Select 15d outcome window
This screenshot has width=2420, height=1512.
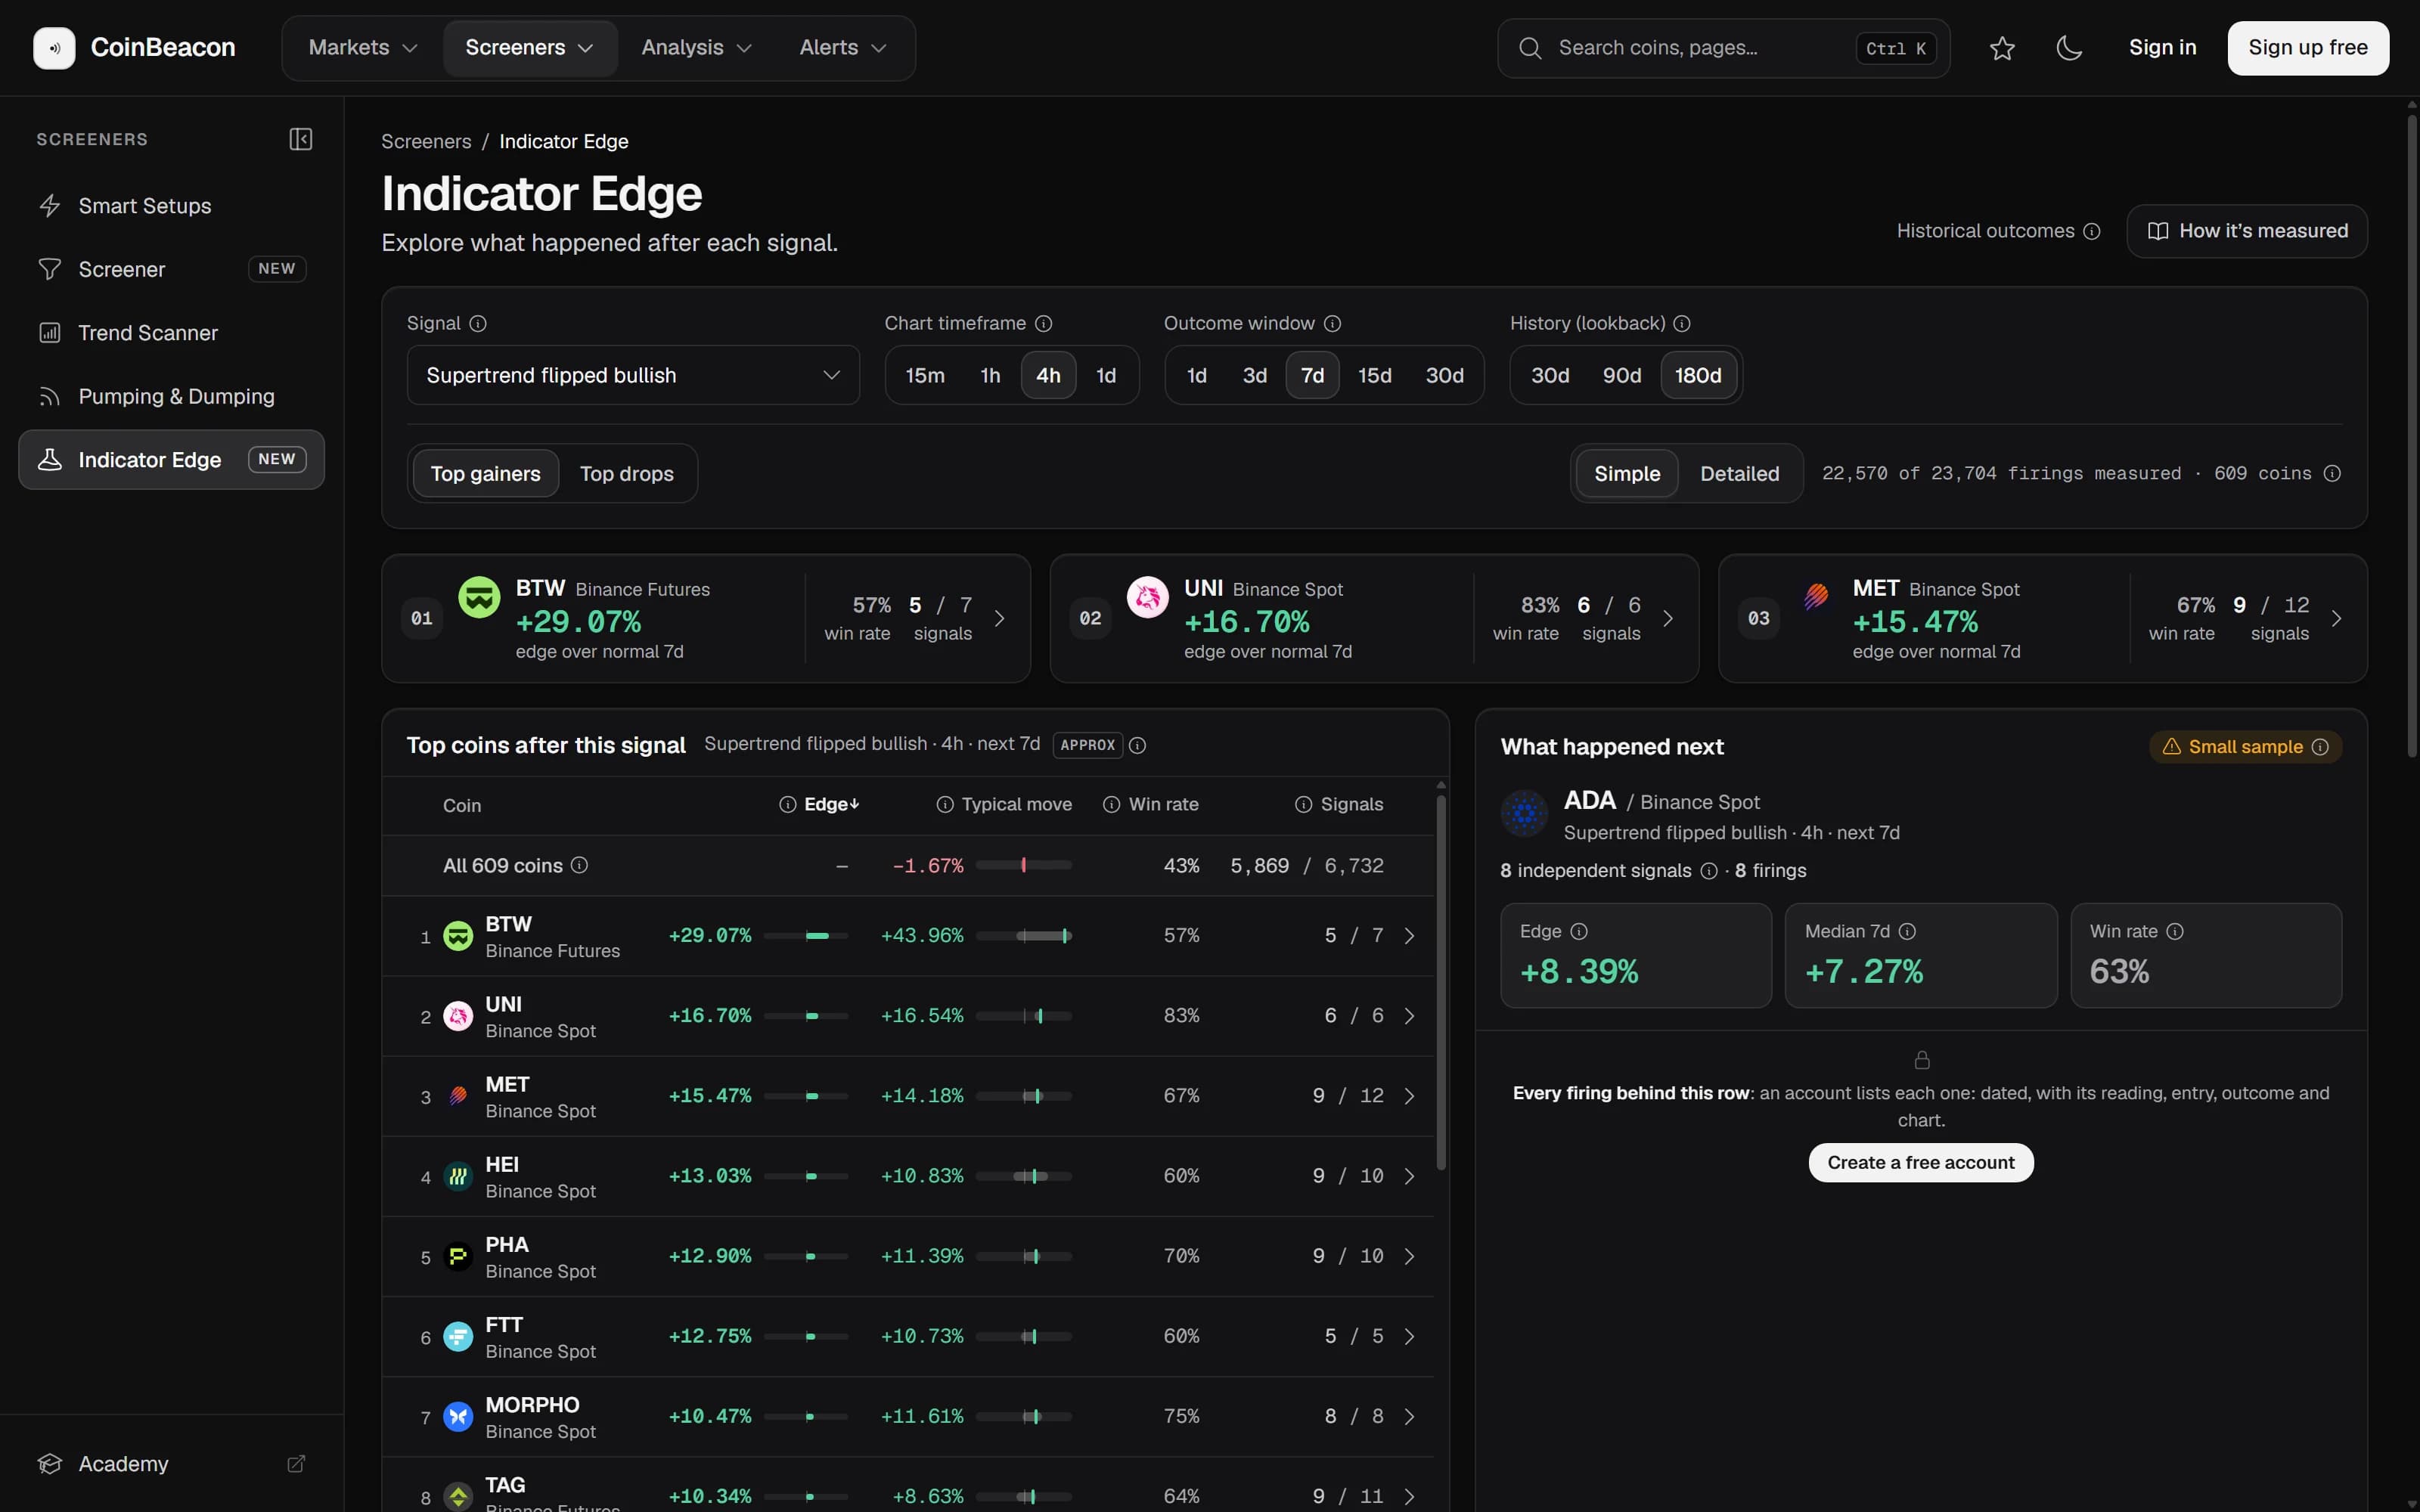[x=1375, y=375]
